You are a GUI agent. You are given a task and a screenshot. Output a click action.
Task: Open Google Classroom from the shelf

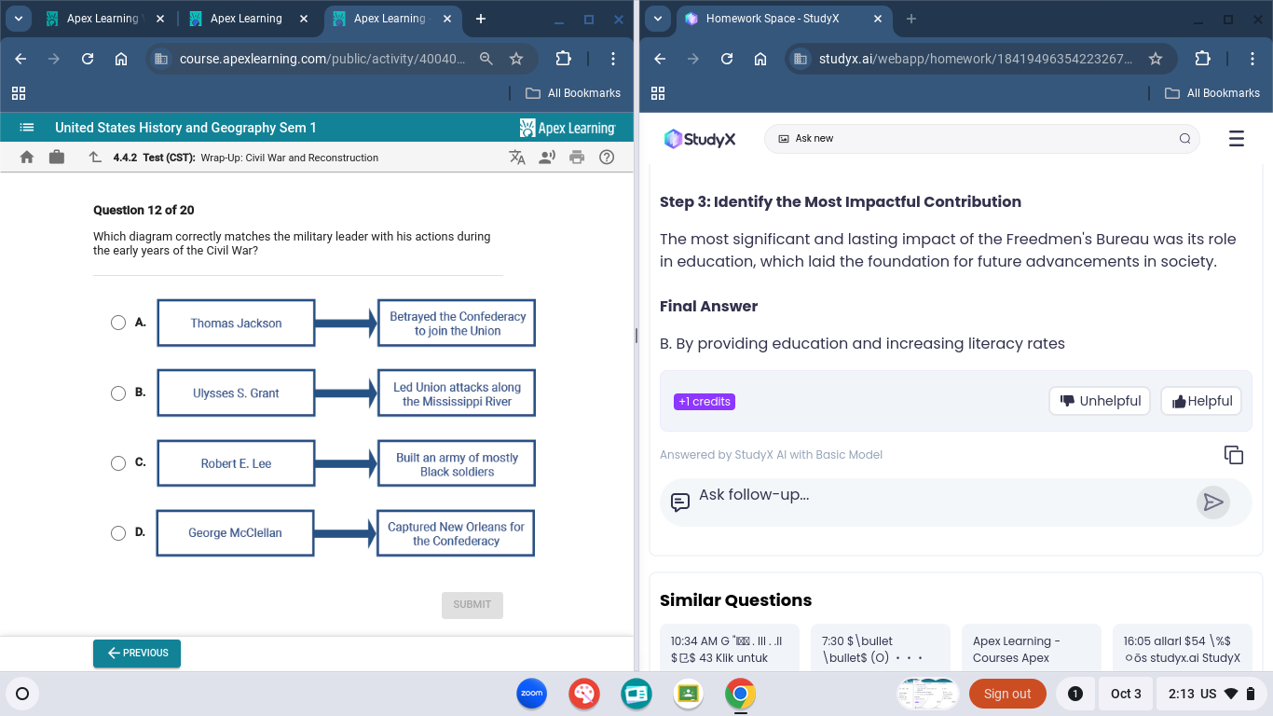(x=688, y=694)
